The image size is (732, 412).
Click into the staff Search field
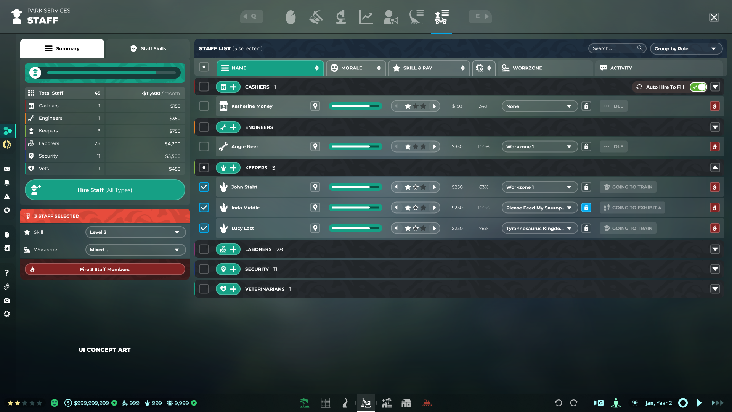point(613,48)
